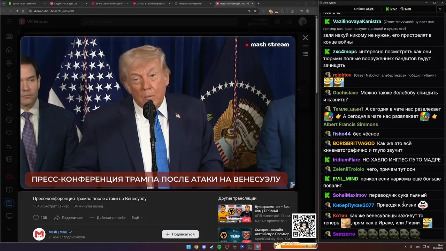Click the Подписаться subscribe button
Screen dimensions: 446x251
[180, 234]
